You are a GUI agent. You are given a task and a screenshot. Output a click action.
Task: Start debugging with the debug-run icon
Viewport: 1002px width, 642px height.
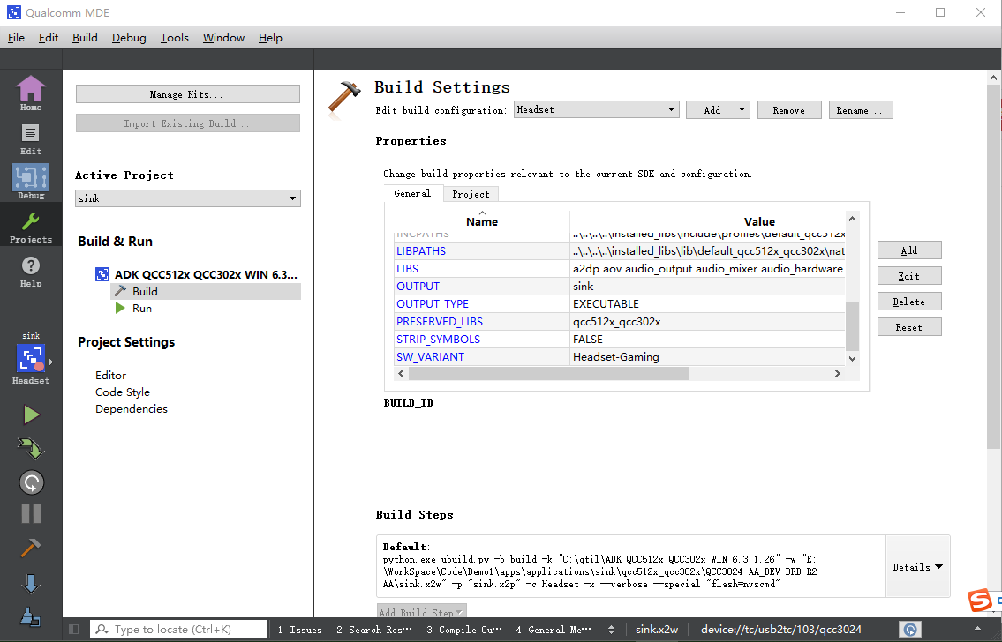[x=31, y=448]
